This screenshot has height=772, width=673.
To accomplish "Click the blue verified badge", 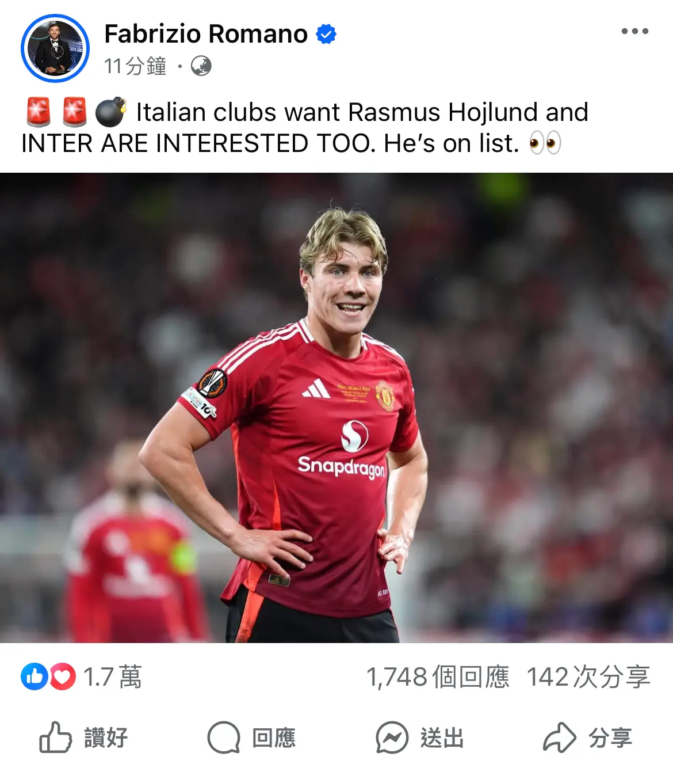I will (326, 35).
